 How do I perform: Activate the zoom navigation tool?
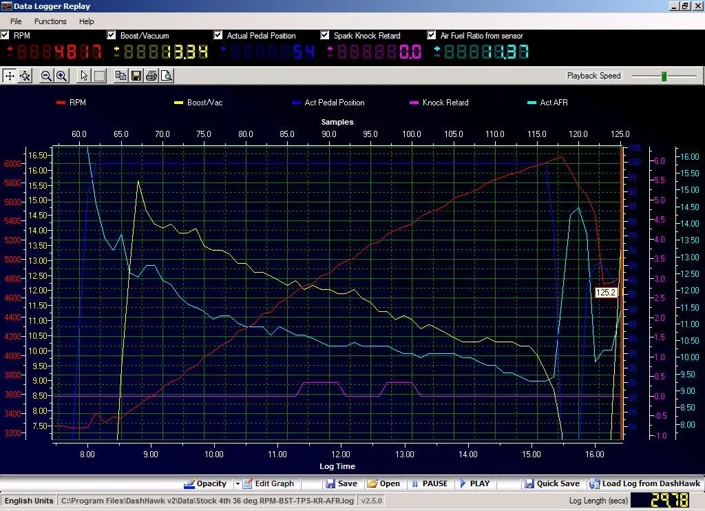coord(25,76)
